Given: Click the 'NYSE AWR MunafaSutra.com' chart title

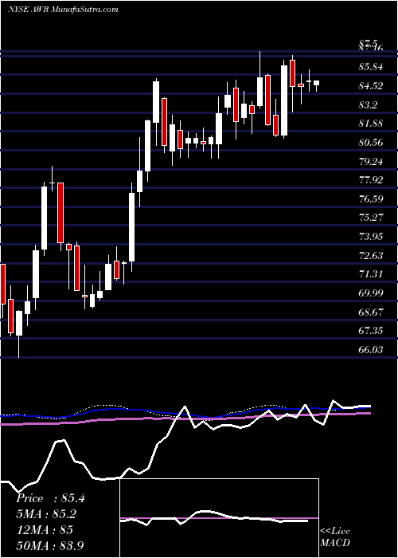Looking at the screenshot, I should (63, 10).
